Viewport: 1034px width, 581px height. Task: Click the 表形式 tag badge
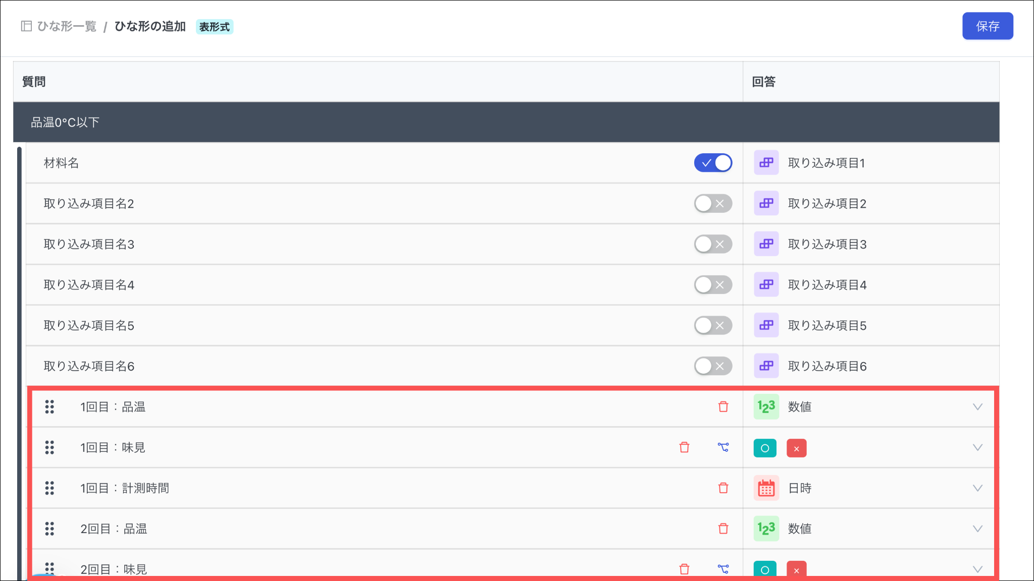214,27
